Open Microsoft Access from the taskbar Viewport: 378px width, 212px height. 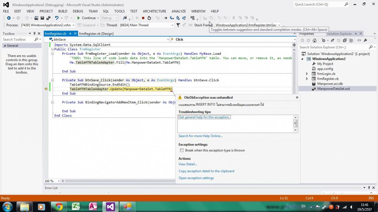(93, 206)
